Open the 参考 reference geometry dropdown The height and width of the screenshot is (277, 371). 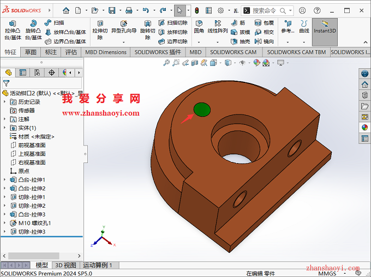[x=288, y=43]
